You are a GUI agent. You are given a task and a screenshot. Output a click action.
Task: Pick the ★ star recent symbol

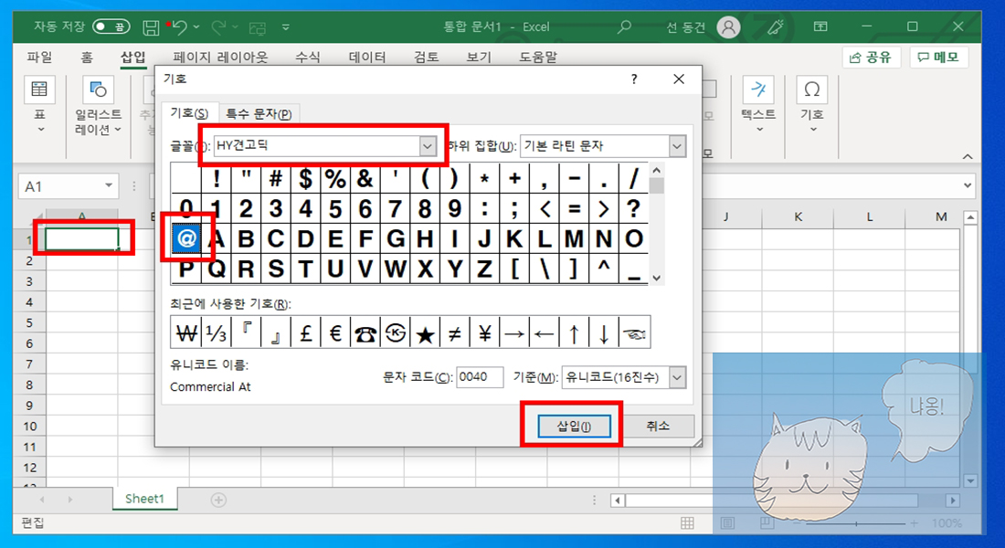pos(425,332)
